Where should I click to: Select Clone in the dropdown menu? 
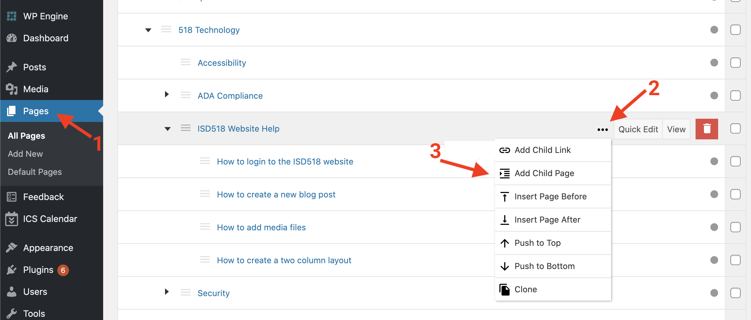point(525,289)
